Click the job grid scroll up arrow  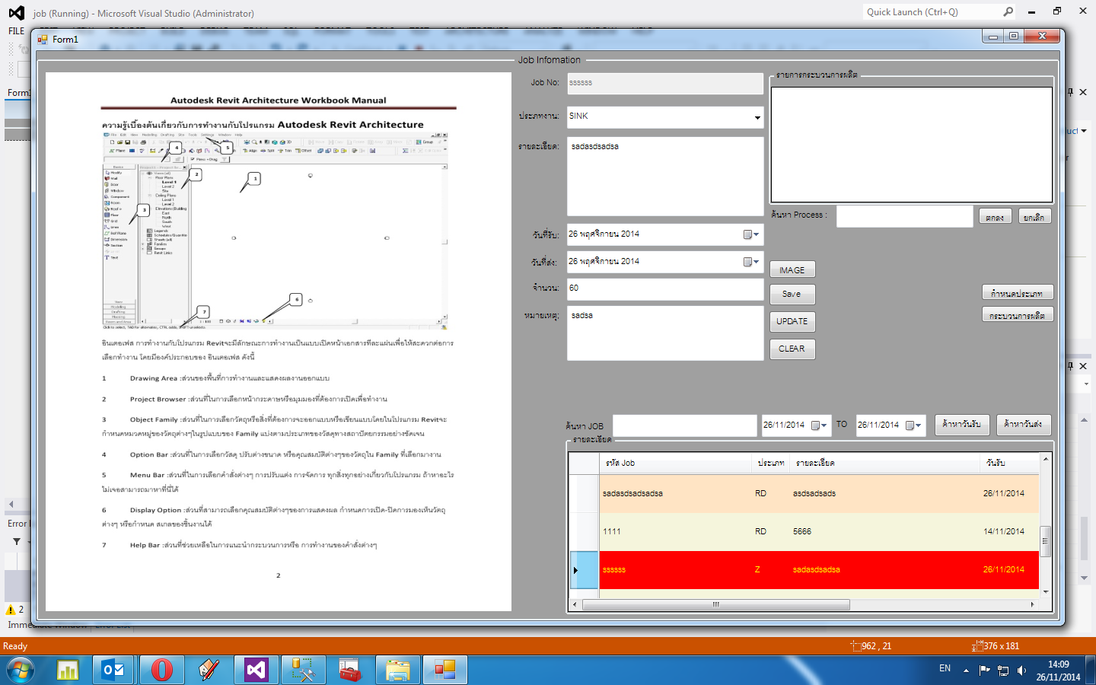click(1046, 459)
